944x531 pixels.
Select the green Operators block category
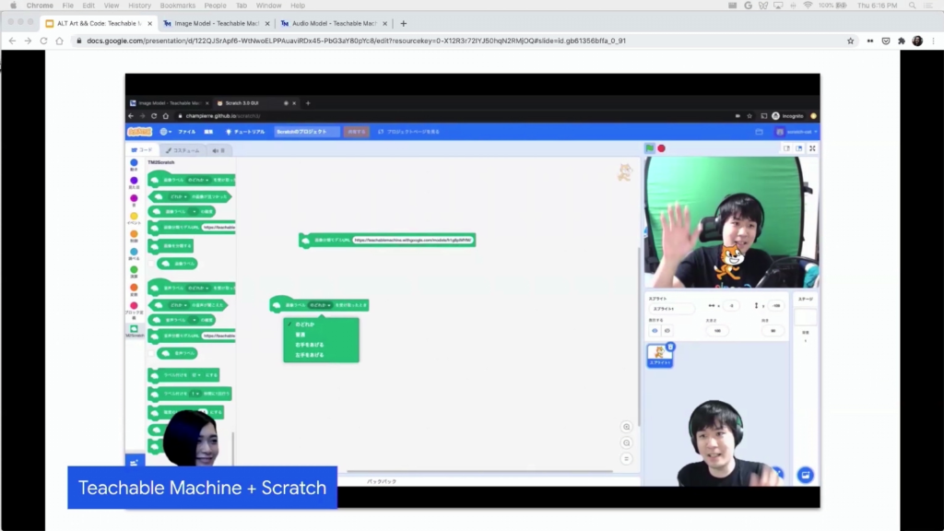tap(134, 272)
